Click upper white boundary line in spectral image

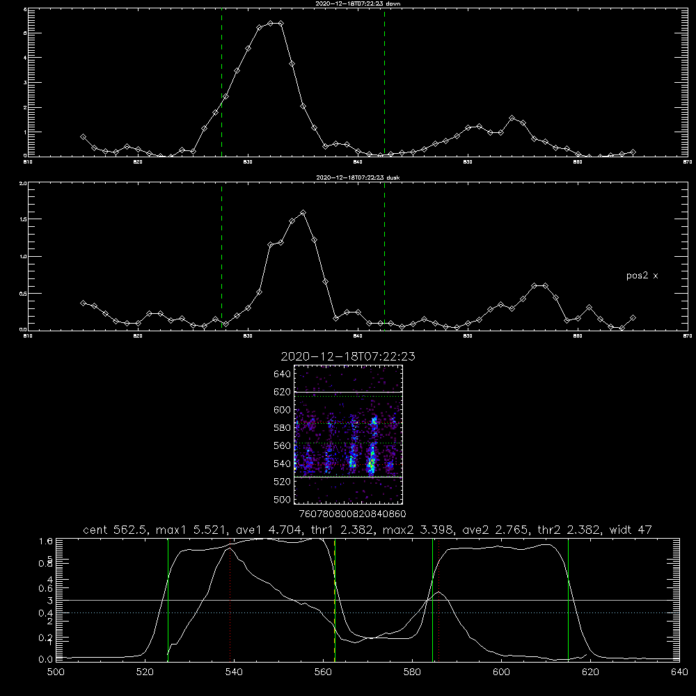[x=348, y=392]
